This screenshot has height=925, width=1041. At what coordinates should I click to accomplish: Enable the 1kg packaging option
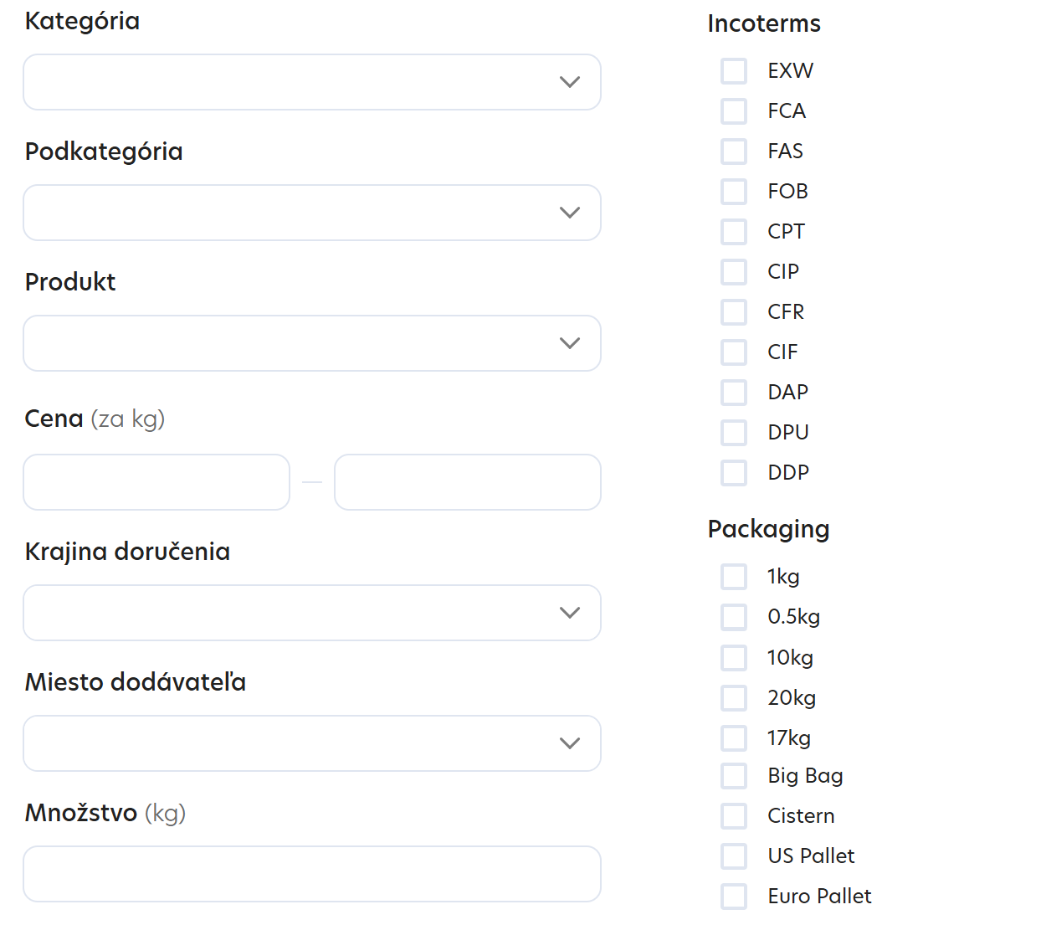pos(734,576)
